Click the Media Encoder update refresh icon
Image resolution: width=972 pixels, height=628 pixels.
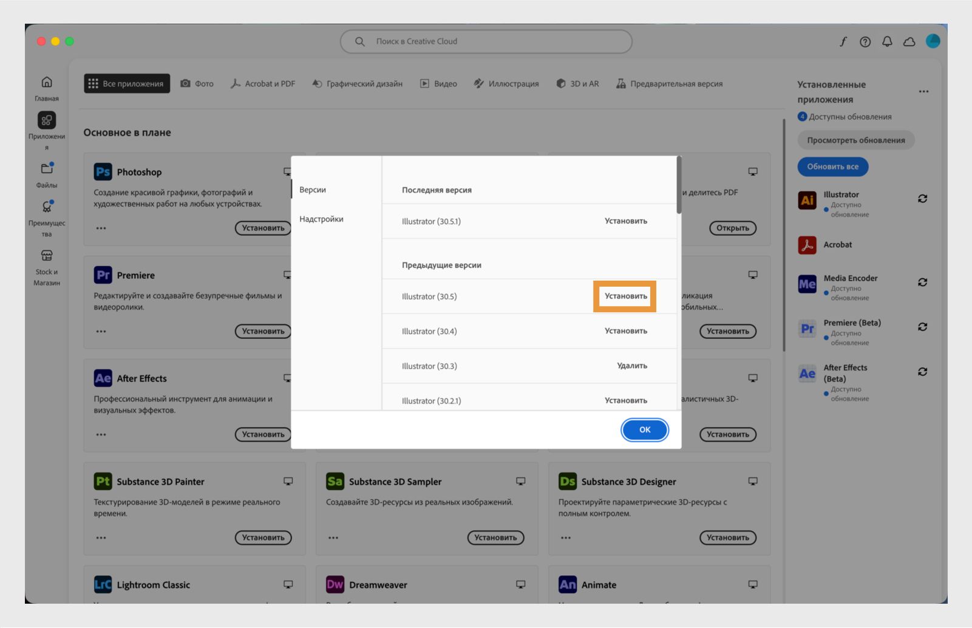(x=922, y=282)
